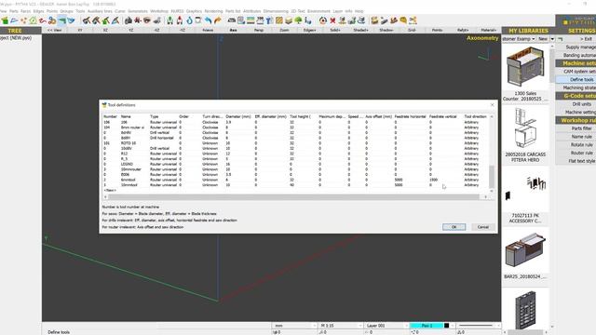596x335 pixels.
Task: Select the 1300 Sales Counter thumbnail
Action: point(525,68)
